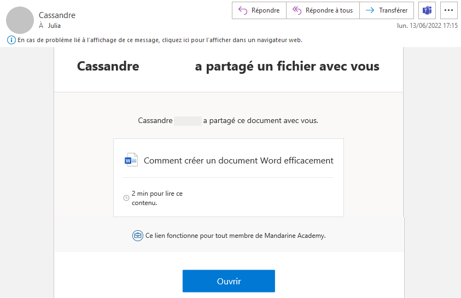Click the purple reply-all double arrow icon
Screen dimensions: 461x298
point(297,10)
